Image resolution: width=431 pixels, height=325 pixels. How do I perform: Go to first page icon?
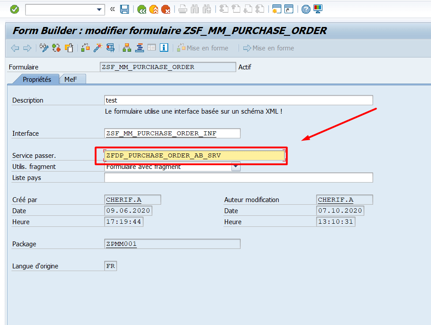(x=224, y=9)
